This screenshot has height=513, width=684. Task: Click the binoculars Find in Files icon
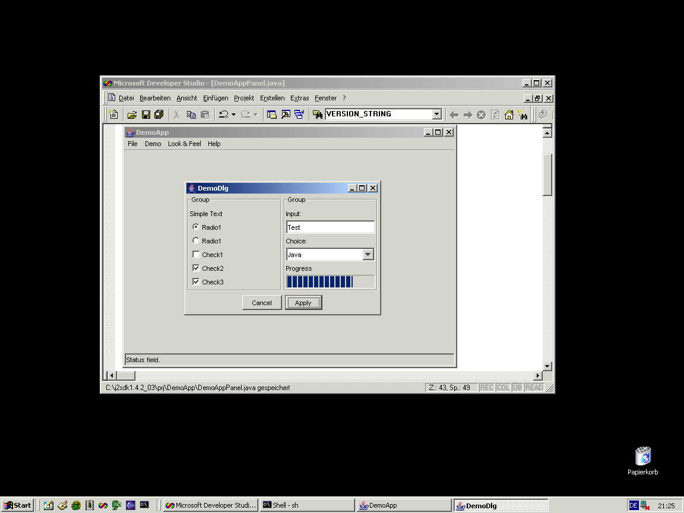tap(318, 115)
